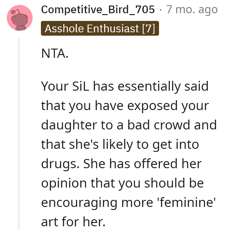Viewport: 227px width, 230px height.
Task: Click the '[7]' number in the flair
Action: click(x=149, y=29)
